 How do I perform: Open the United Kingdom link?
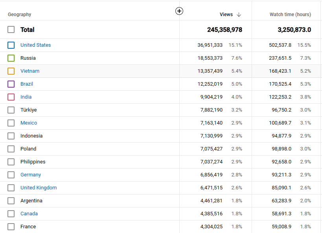[39, 188]
